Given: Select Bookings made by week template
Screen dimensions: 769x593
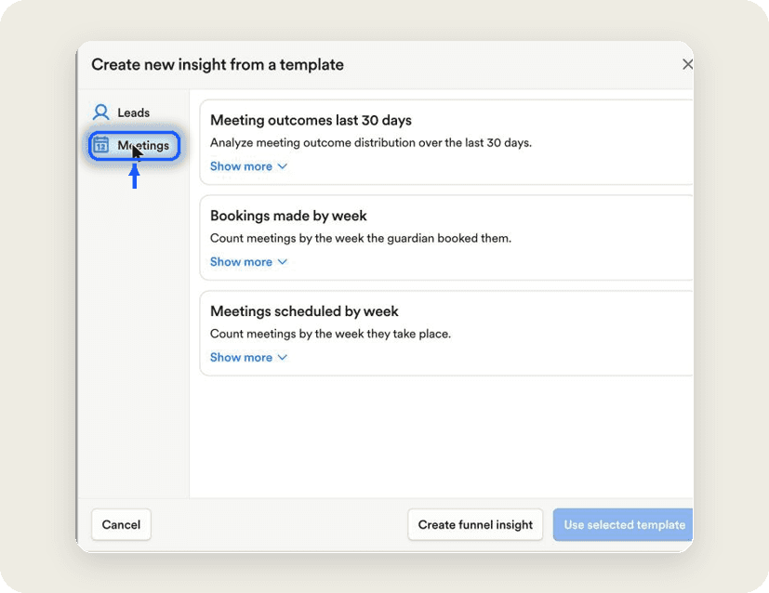Looking at the screenshot, I should (446, 238).
